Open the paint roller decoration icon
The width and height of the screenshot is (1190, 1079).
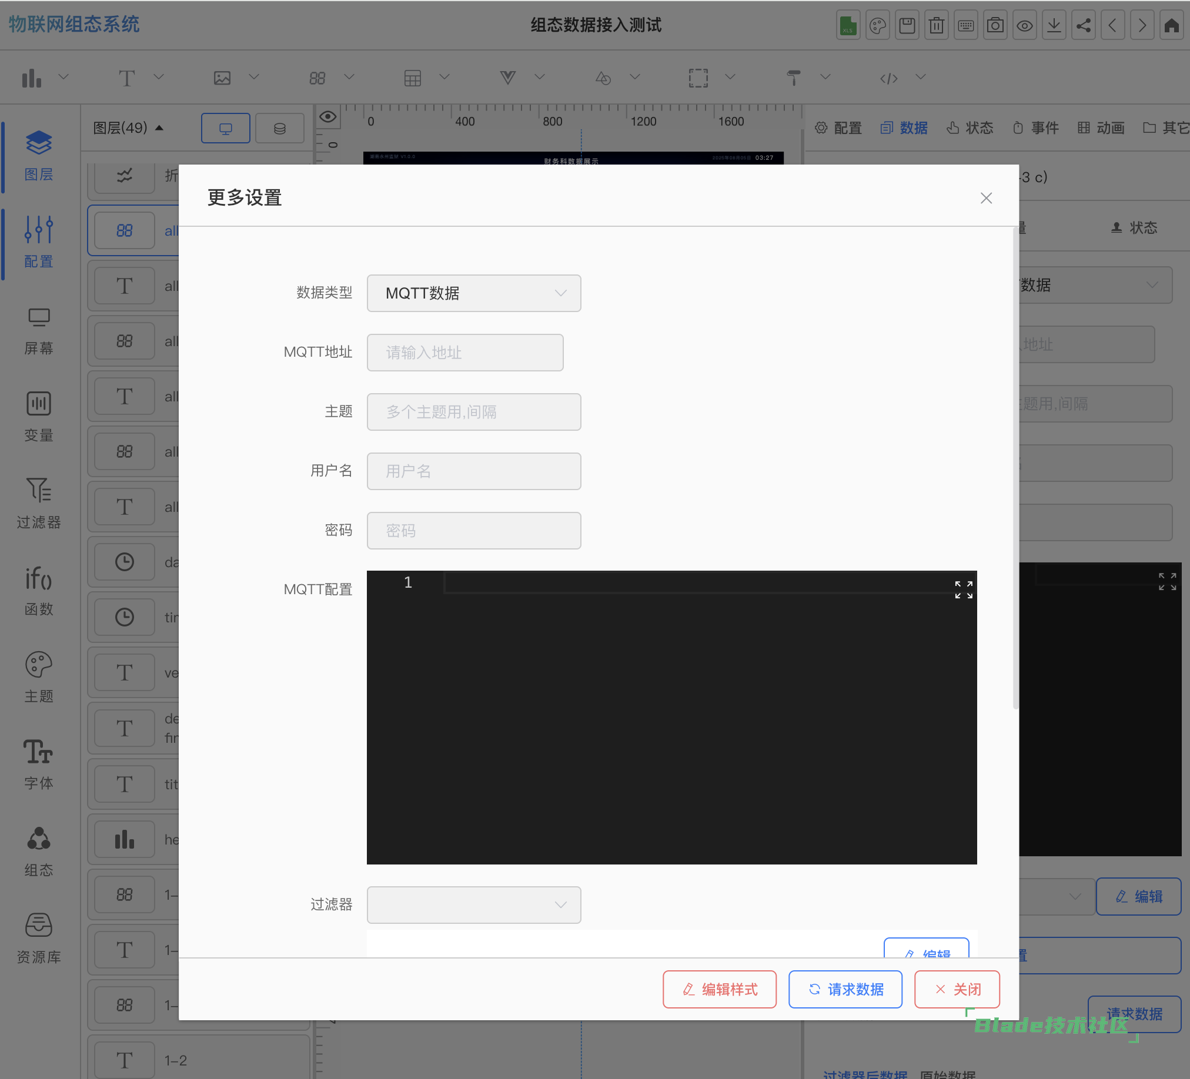point(794,78)
